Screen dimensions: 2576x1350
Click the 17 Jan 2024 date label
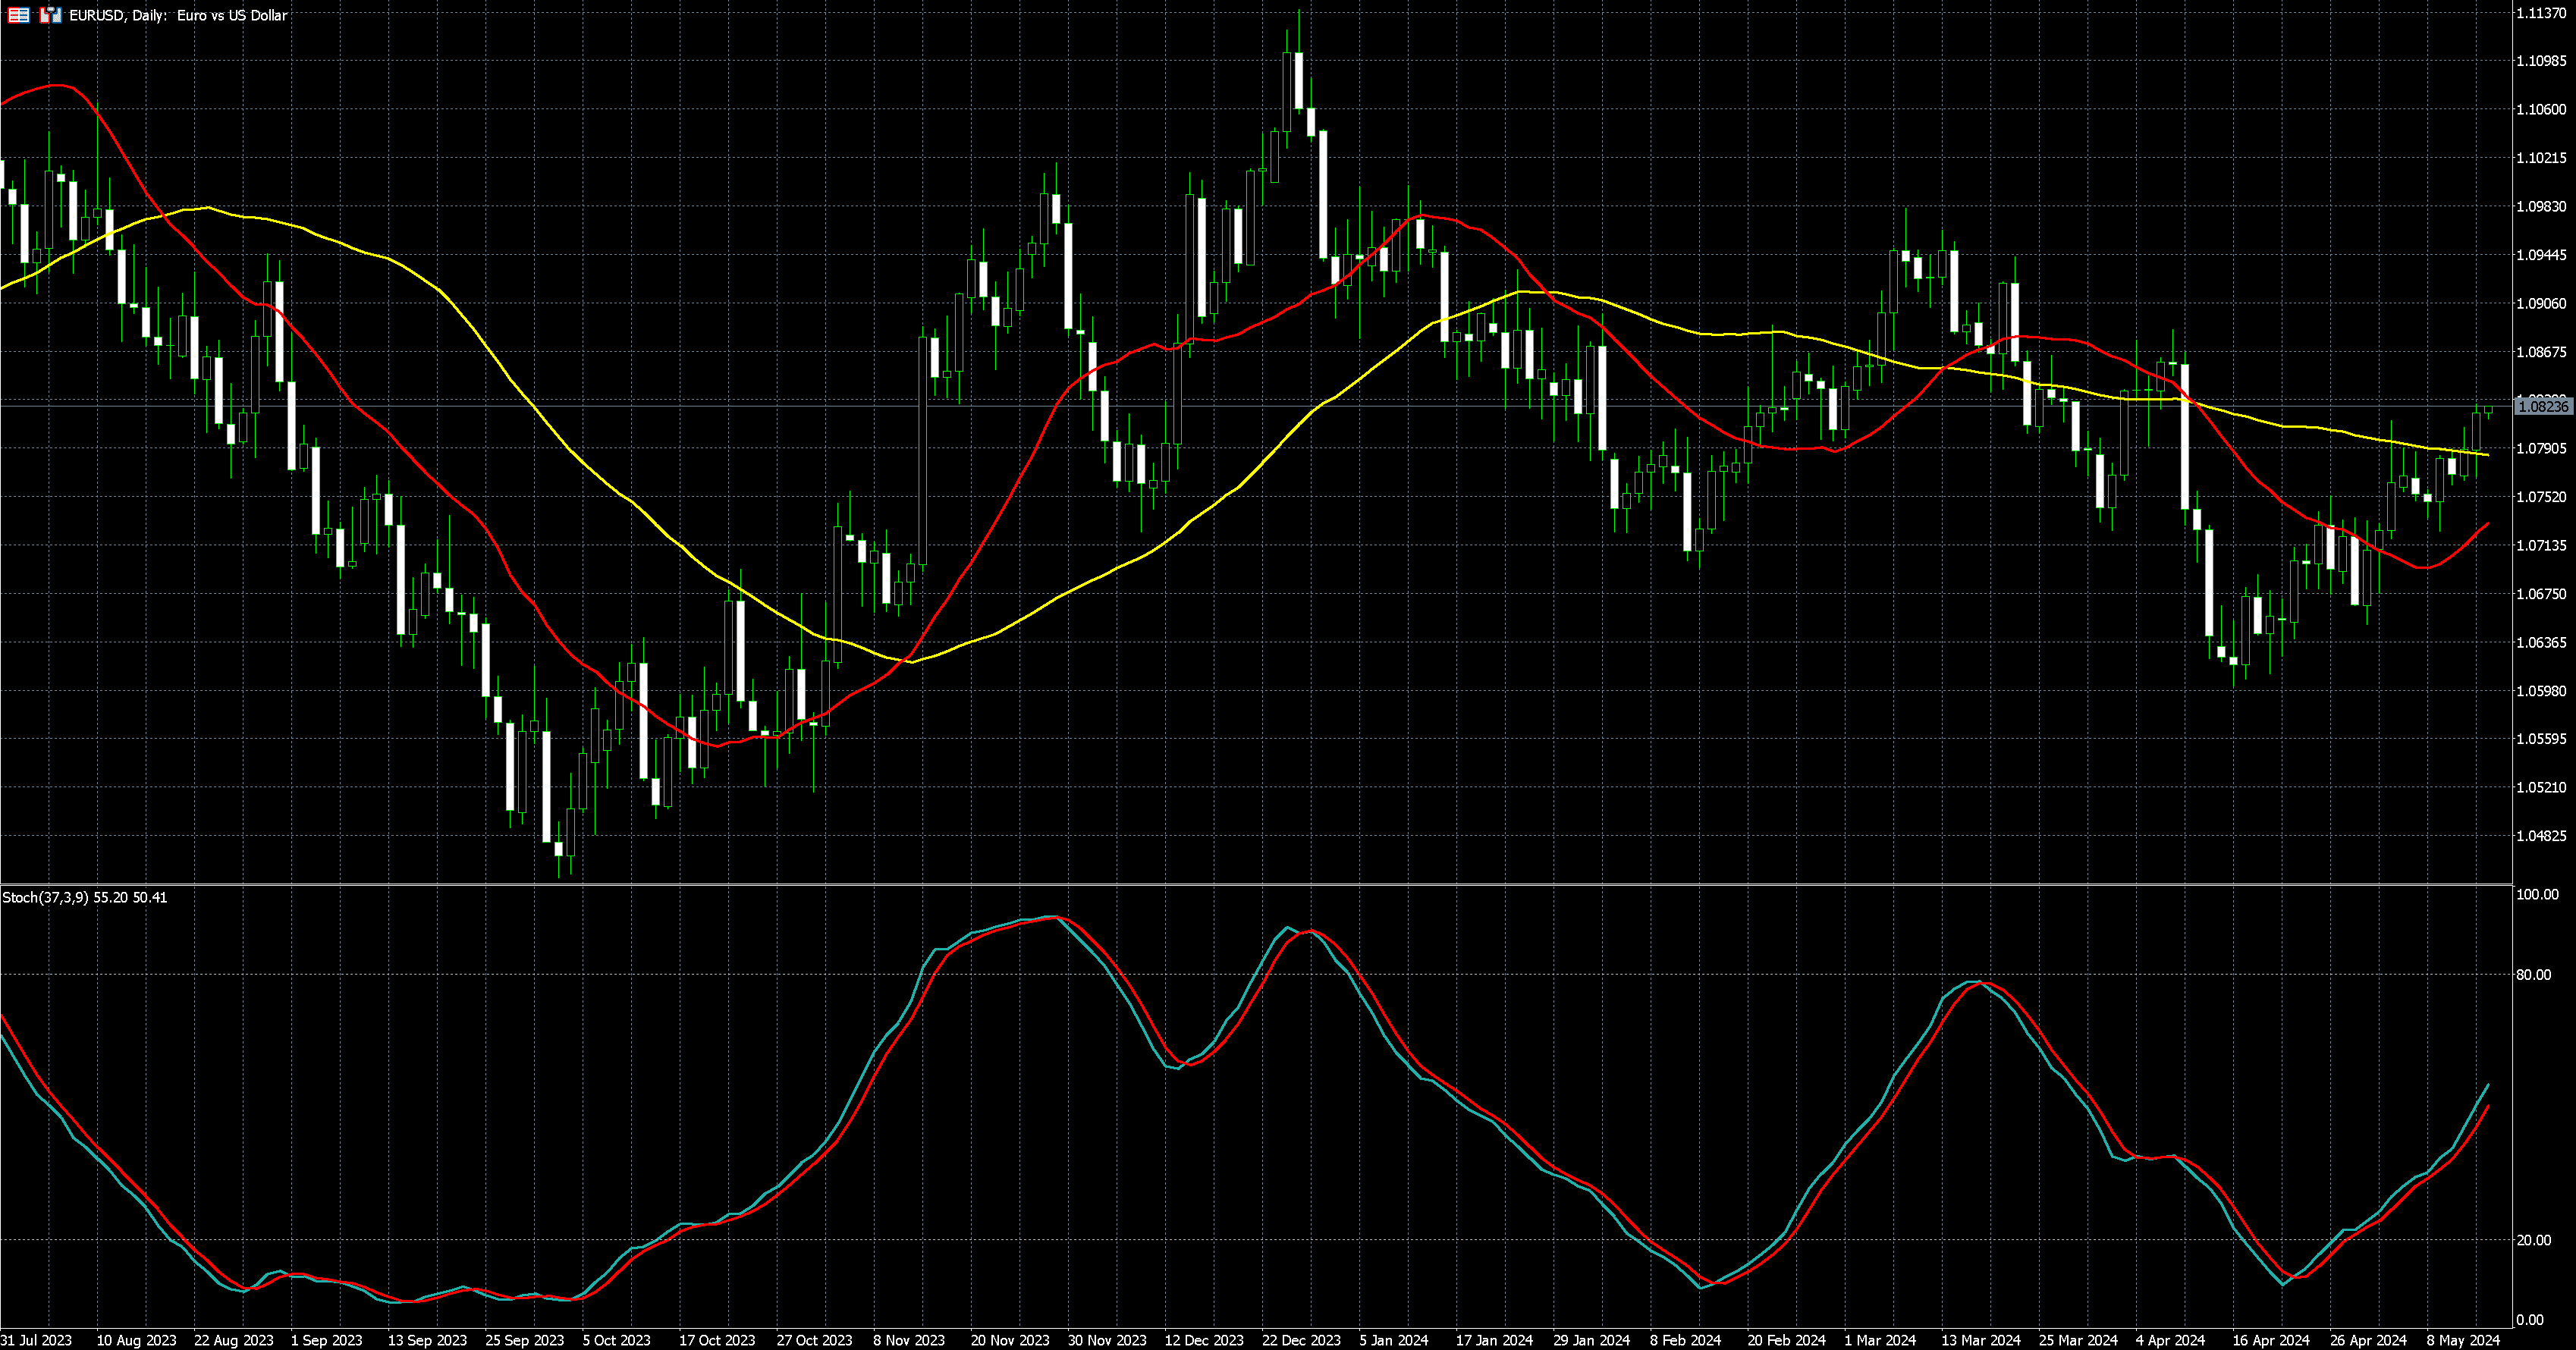click(1494, 1340)
